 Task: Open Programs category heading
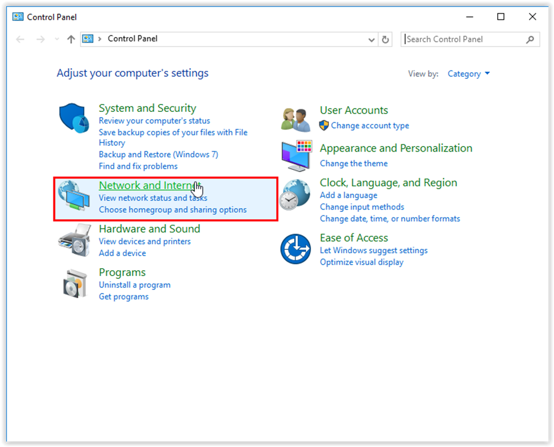coord(122,272)
